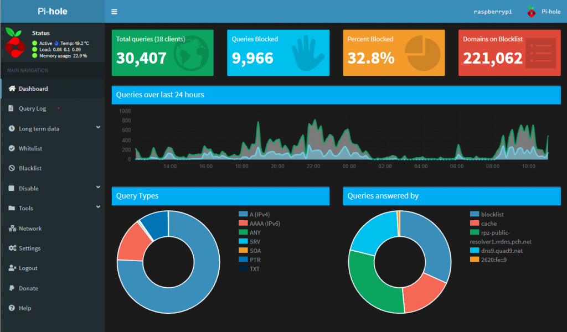Go to the Blacklist page
This screenshot has height=332, width=567.
pos(53,168)
